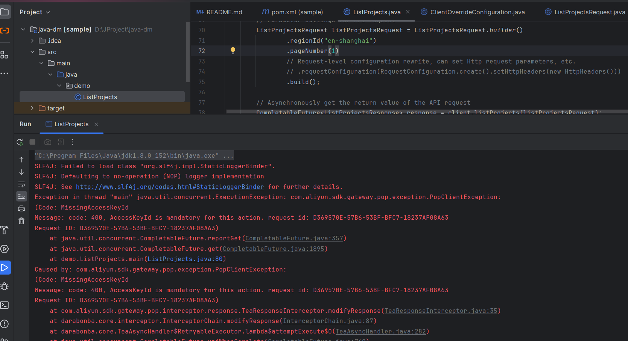
Task: Collapse the java-dm project root
Action: [23, 29]
